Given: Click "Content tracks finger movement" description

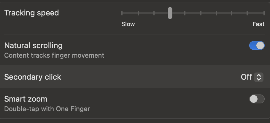Looking at the screenshot, I should coord(54,55).
